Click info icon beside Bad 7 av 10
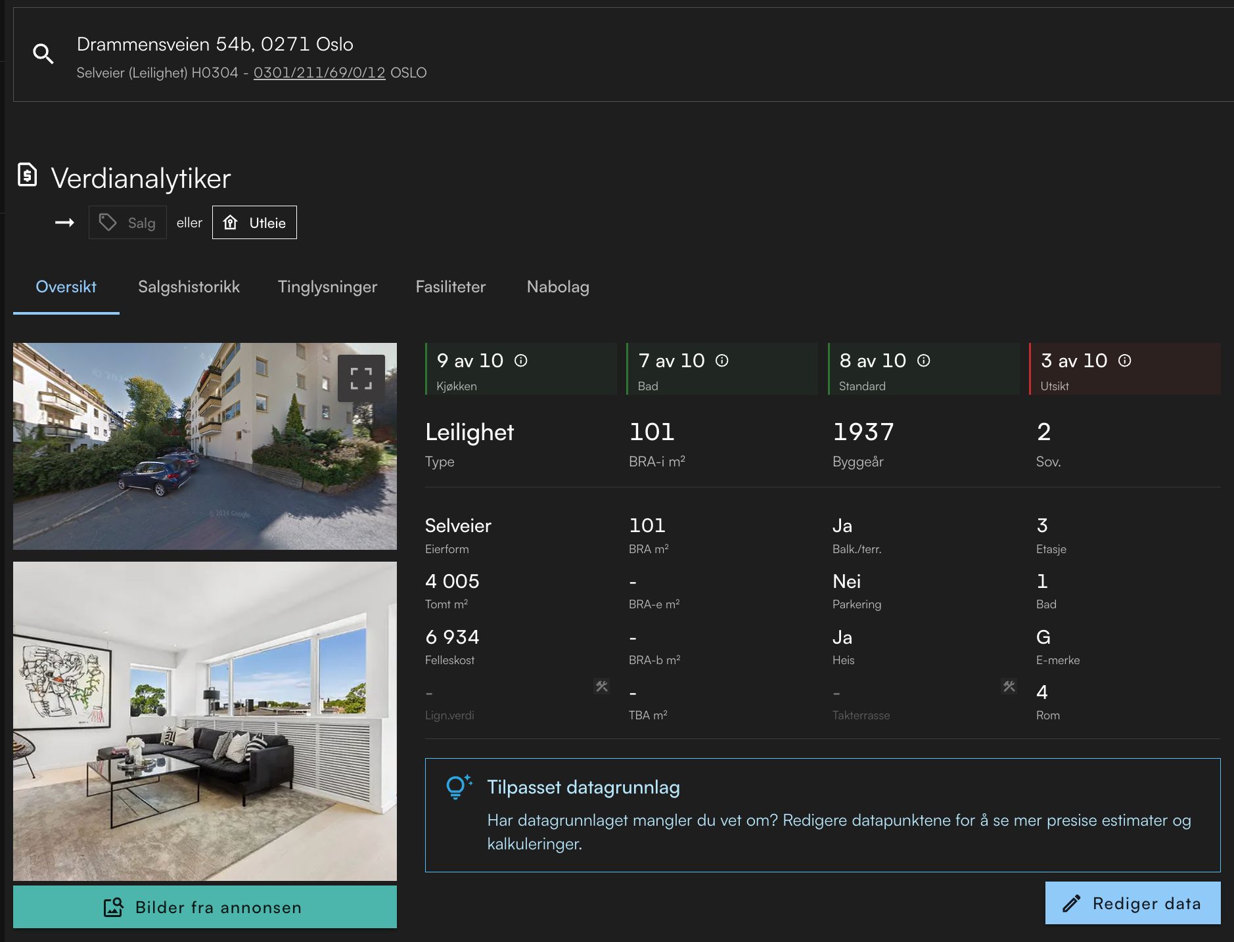1234x942 pixels. 721,361
